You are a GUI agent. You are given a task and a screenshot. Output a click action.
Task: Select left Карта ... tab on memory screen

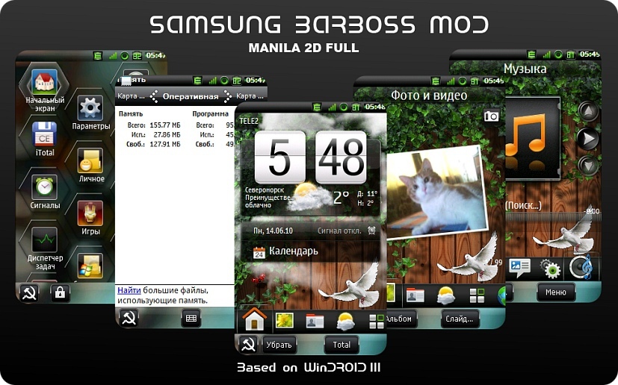[x=132, y=96]
